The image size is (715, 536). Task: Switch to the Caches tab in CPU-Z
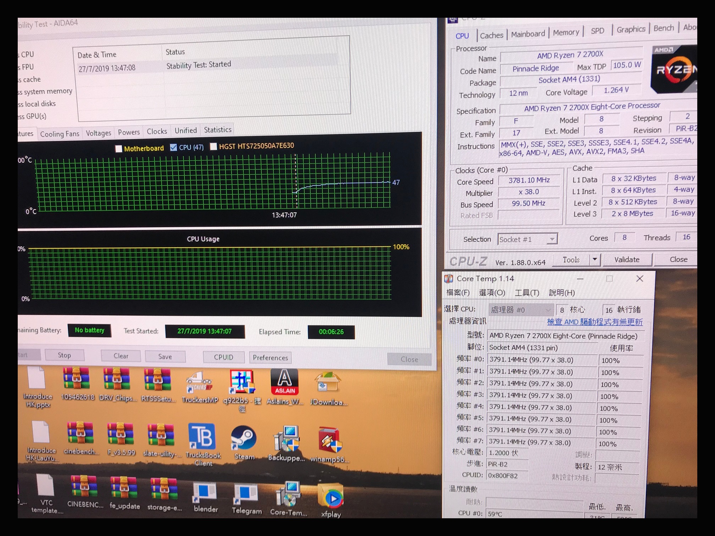[x=492, y=35]
